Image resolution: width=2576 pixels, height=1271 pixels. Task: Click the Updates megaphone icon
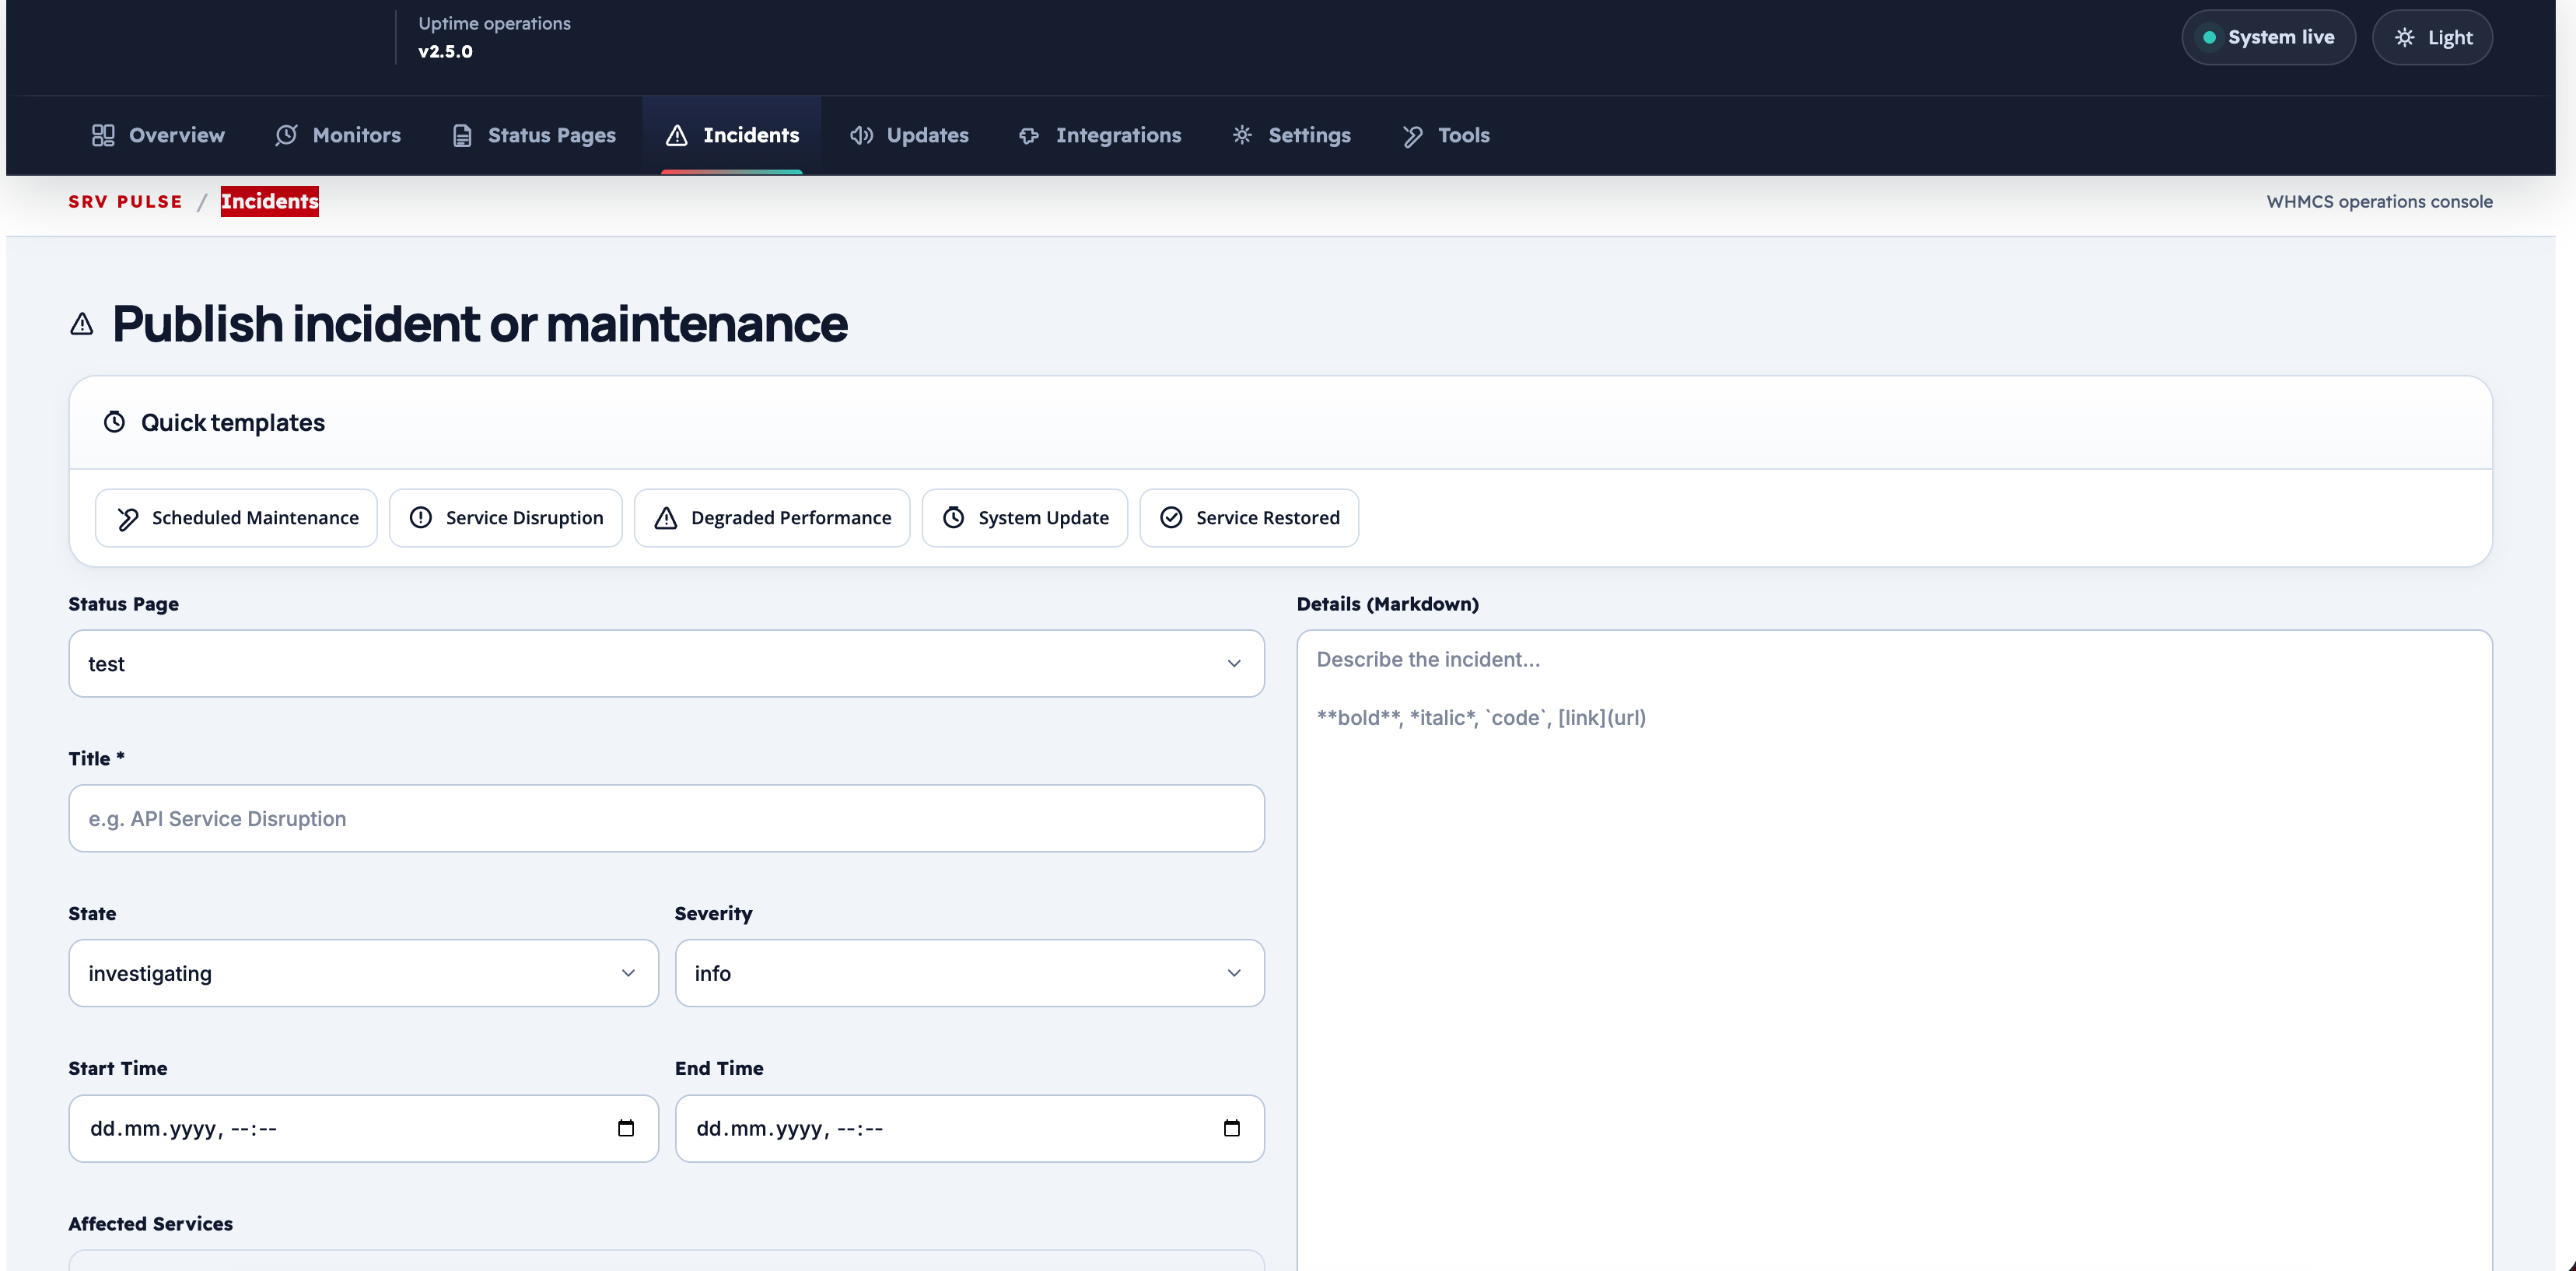861,135
